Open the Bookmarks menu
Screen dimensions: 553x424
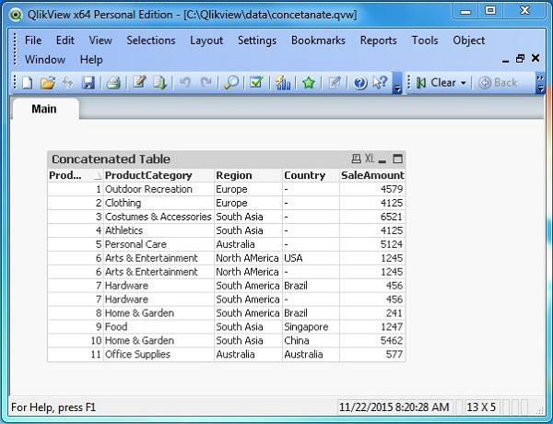pyautogui.click(x=318, y=41)
